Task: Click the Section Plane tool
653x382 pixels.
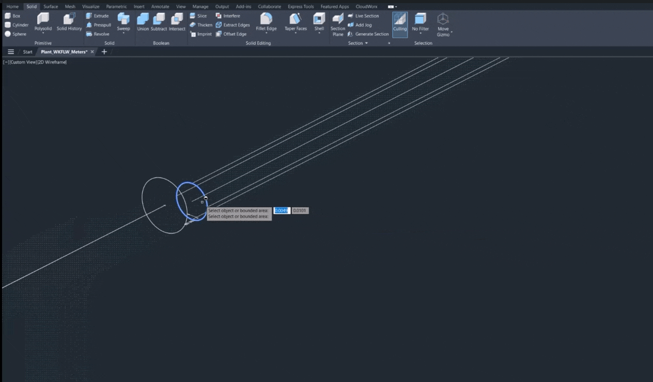Action: [x=338, y=24]
